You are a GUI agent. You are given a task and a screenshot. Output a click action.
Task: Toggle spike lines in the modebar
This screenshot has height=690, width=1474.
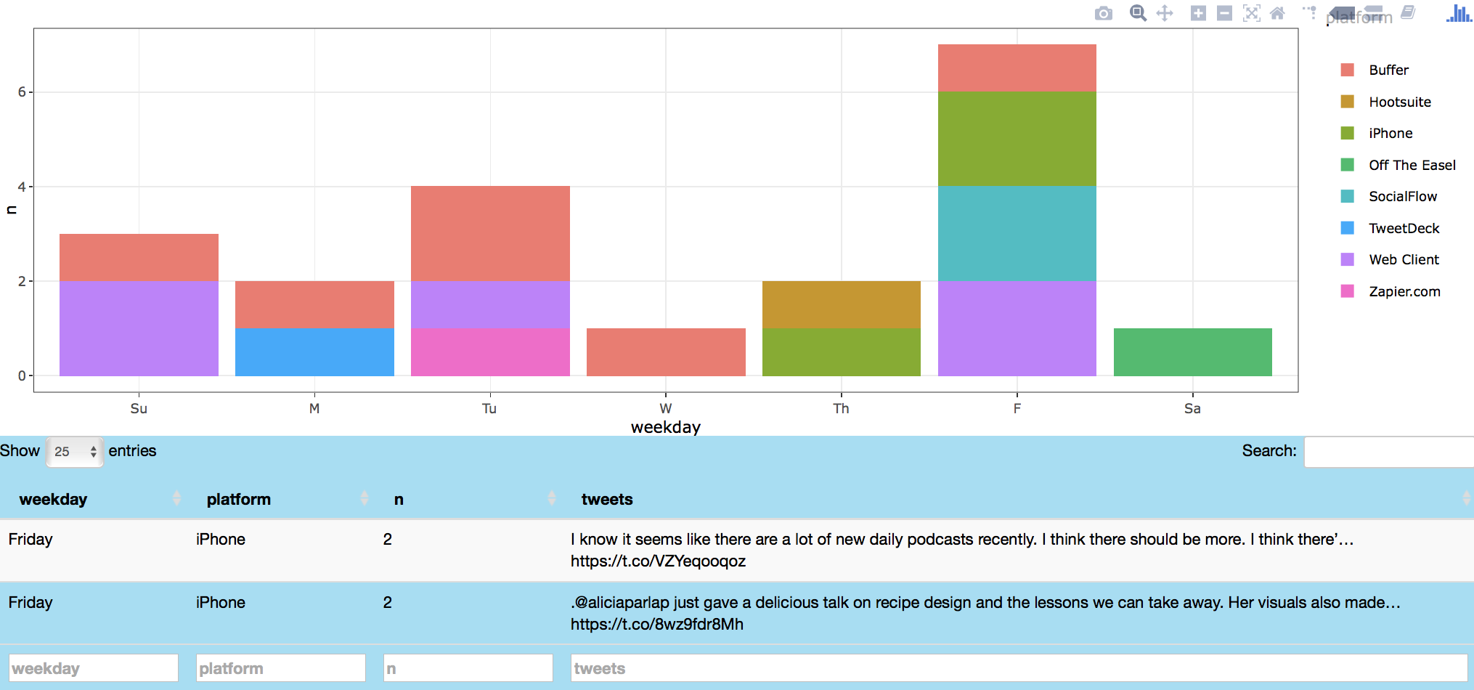click(1309, 13)
